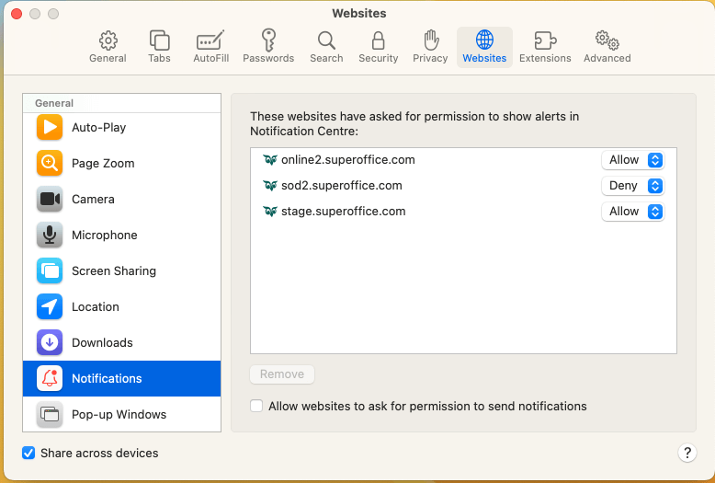
Task: Click the Camera sidebar icon
Action: point(50,199)
